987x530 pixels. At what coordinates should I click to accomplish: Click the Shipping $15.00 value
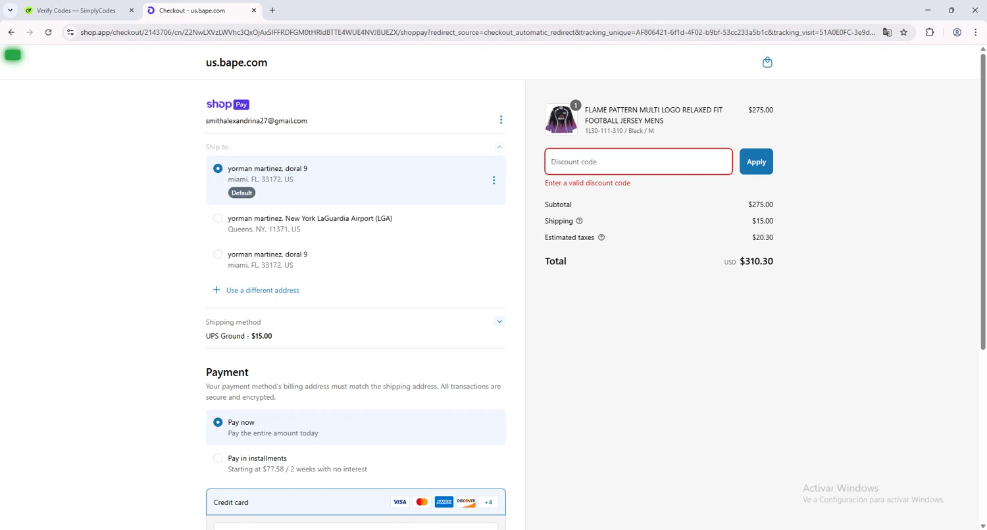[763, 221]
